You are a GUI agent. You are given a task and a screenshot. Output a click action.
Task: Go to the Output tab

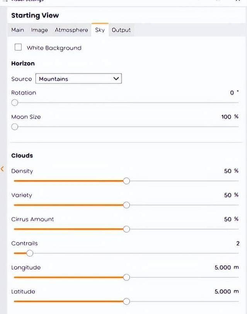tap(121, 30)
